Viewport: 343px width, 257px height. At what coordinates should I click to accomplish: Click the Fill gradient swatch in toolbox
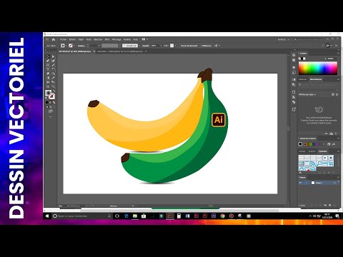(x=49, y=93)
